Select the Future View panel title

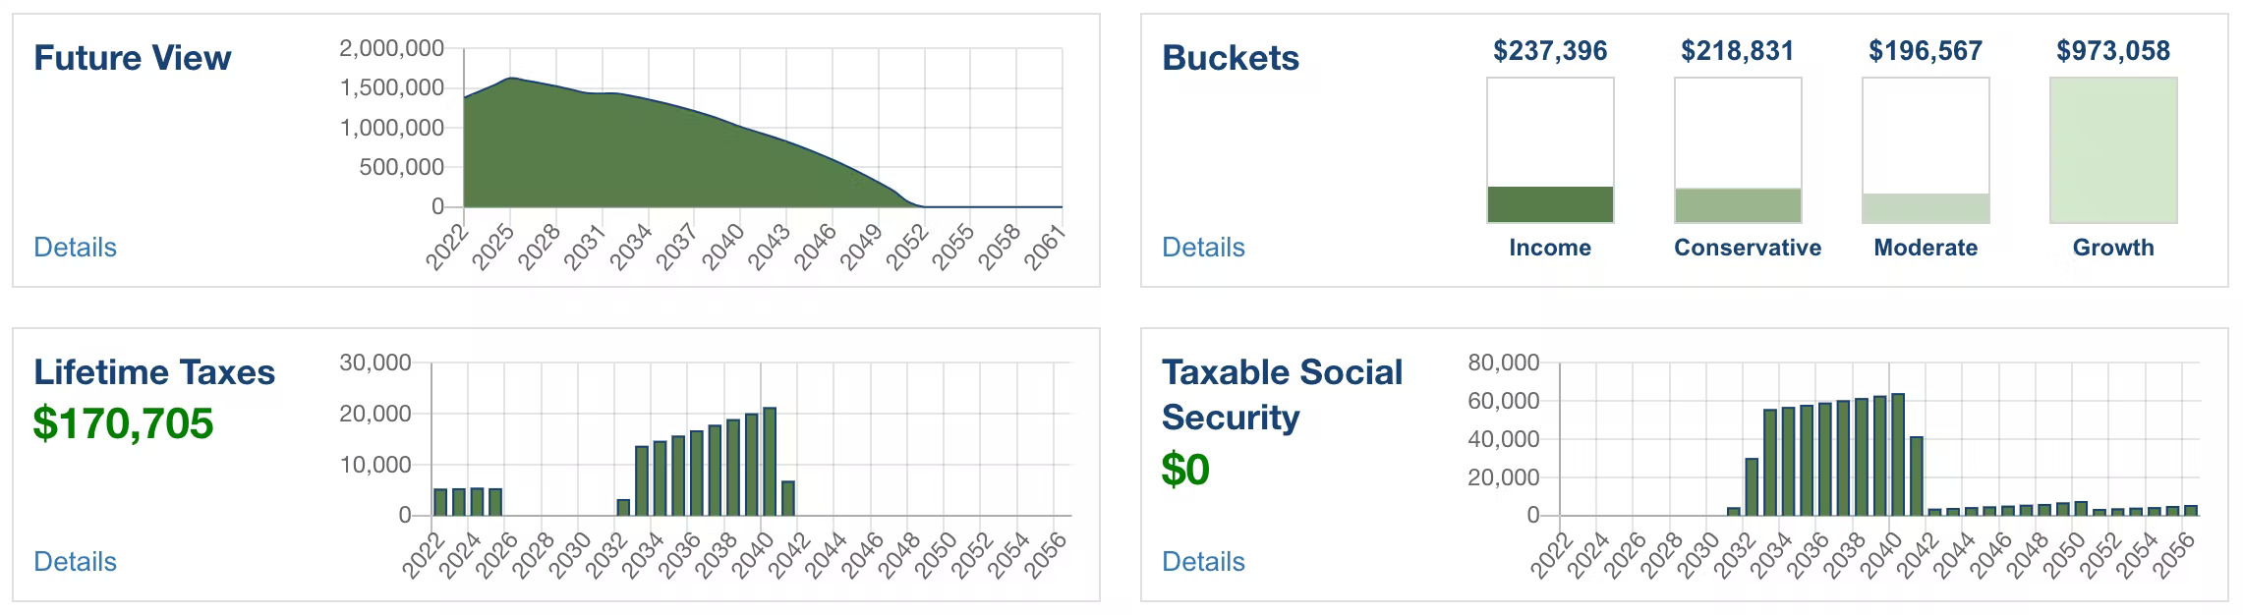coord(131,57)
